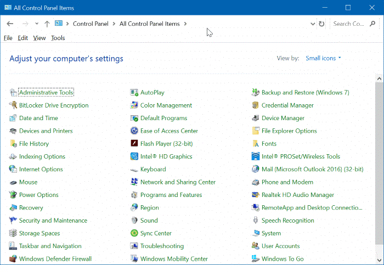
Task: Open the Windows Mobility Center link
Action: click(174, 259)
